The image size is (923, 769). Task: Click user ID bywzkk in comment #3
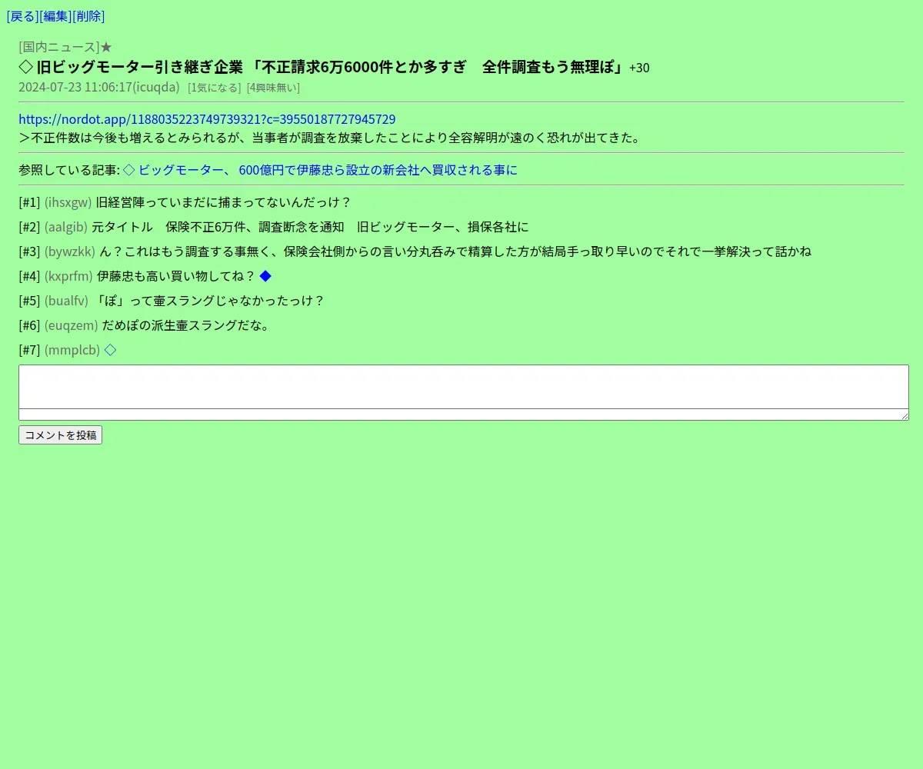(69, 251)
